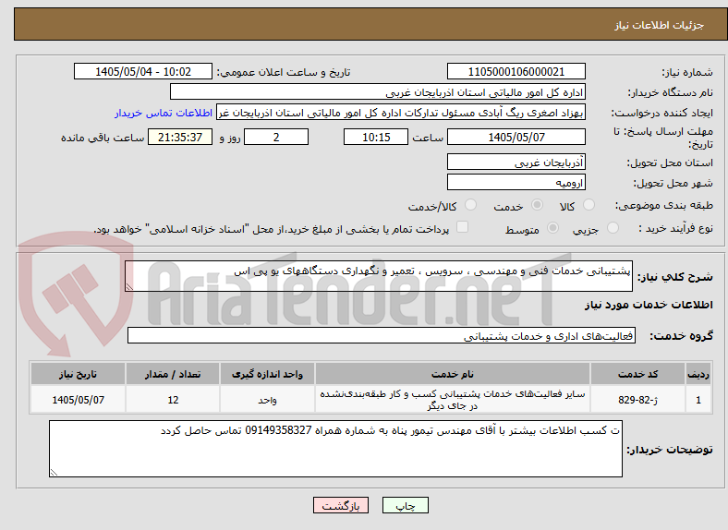The width and height of the screenshot is (728, 530).
Task: Click the deadline date field 1405/05/07
Action: point(516,137)
